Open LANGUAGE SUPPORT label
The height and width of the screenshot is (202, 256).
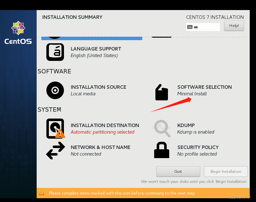tap(96, 49)
